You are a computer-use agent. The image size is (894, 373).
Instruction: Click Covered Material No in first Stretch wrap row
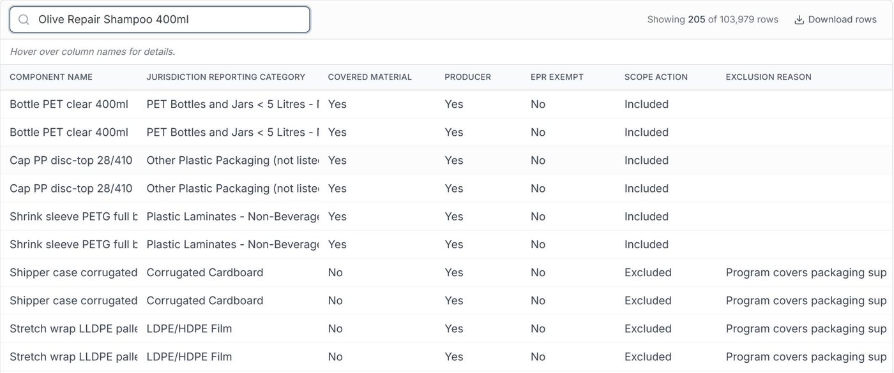pyautogui.click(x=335, y=329)
